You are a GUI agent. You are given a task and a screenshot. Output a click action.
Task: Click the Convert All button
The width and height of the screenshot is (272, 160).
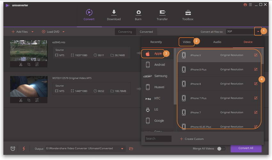246,148
